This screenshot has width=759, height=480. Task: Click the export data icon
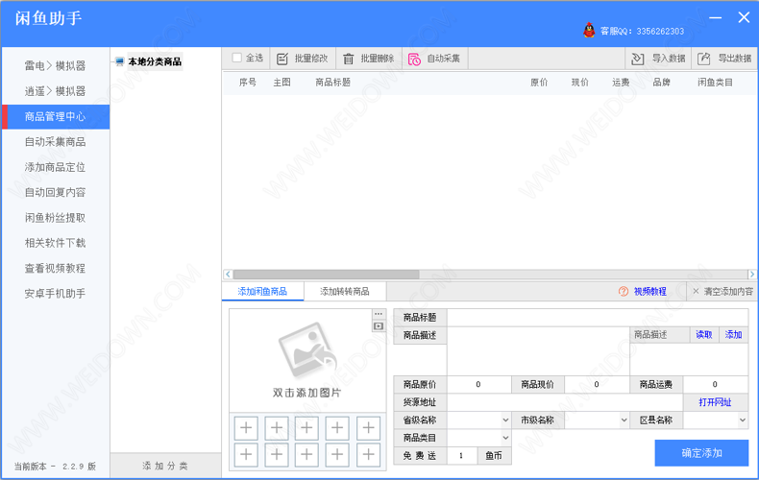(704, 59)
